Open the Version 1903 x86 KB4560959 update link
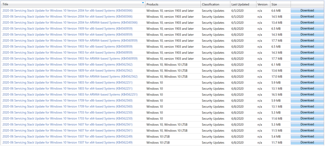Viewport: 325px width, 146px height. pos(67,47)
